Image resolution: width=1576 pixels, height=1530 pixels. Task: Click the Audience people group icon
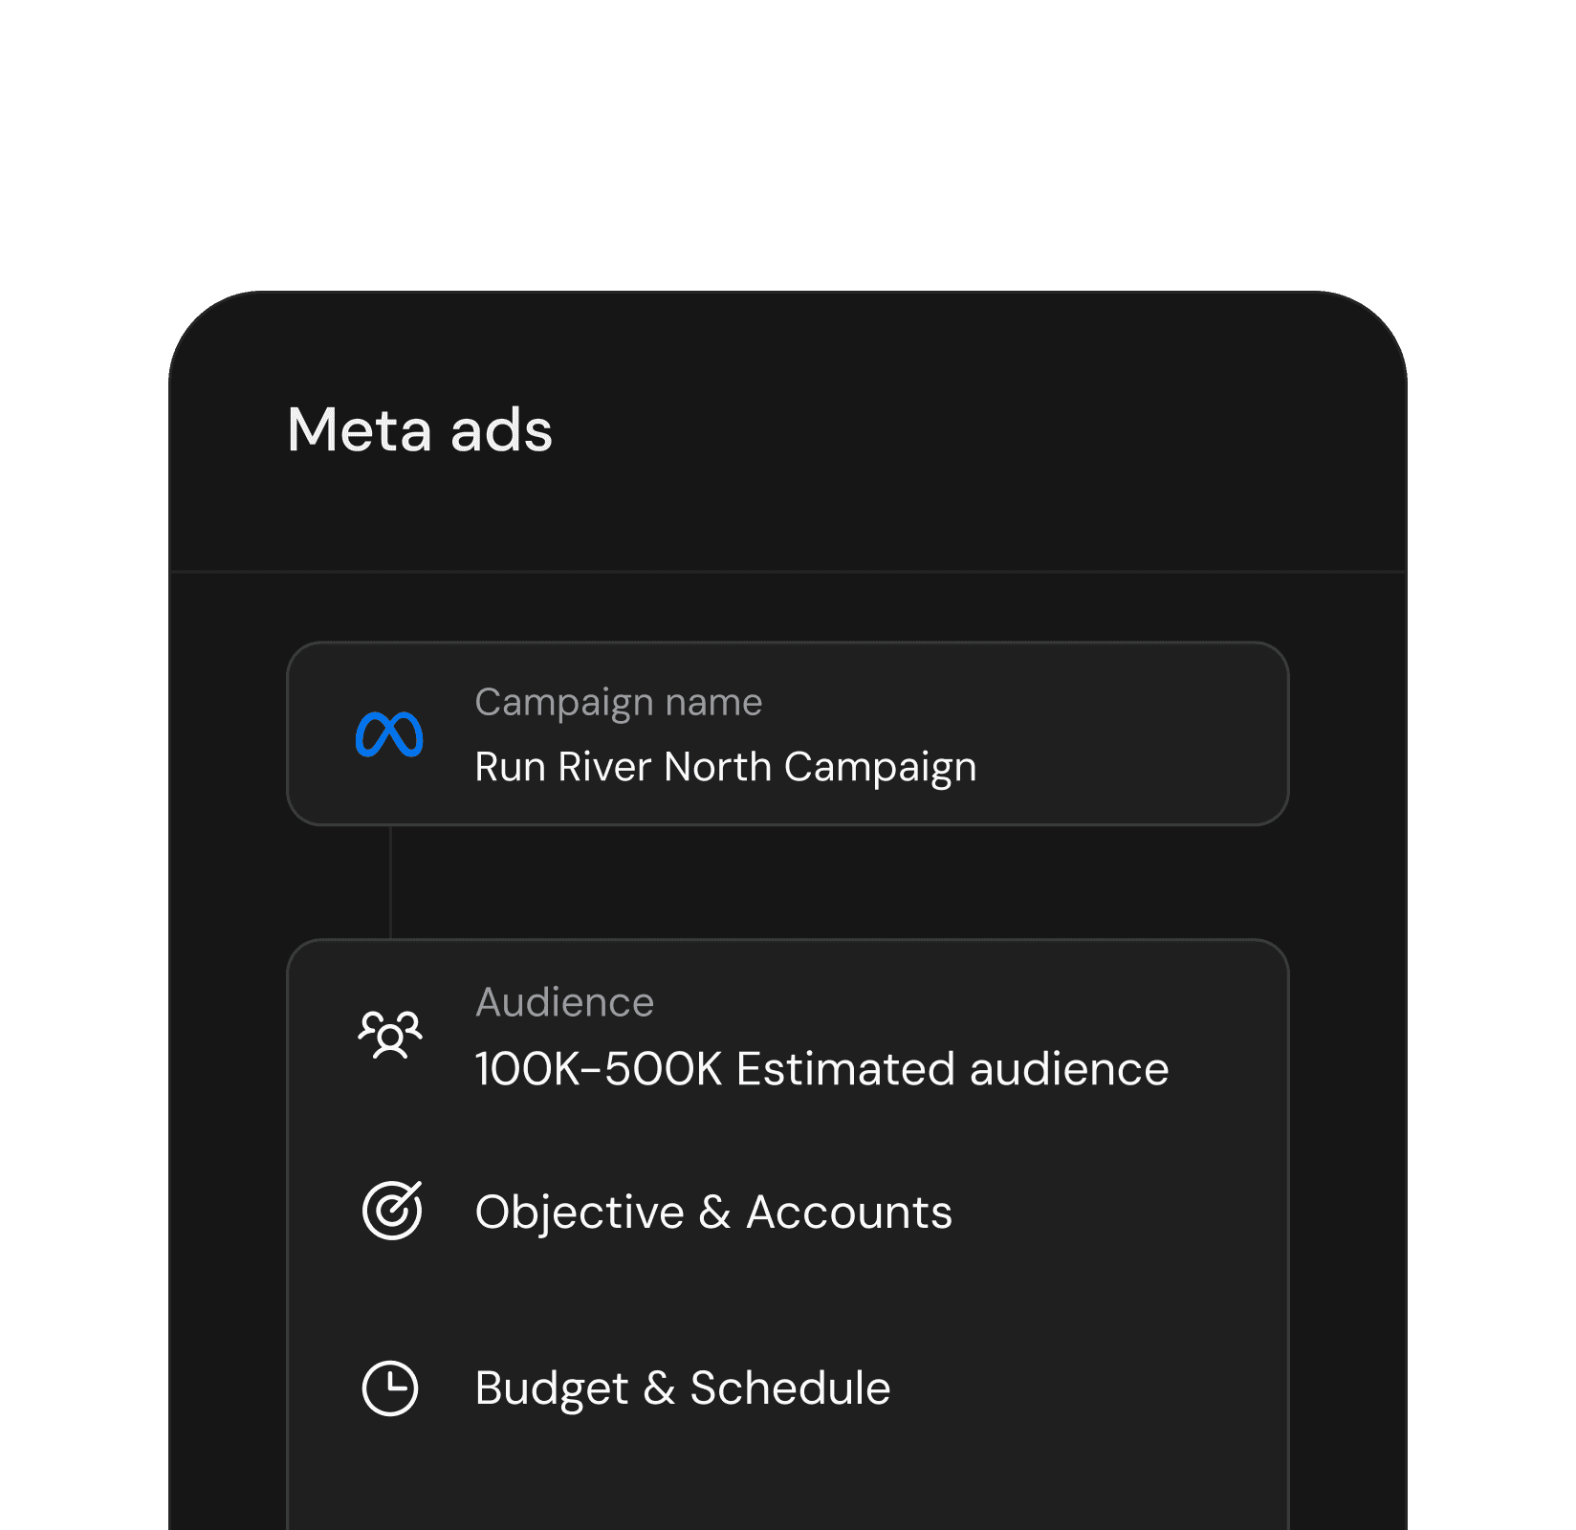tap(390, 1035)
